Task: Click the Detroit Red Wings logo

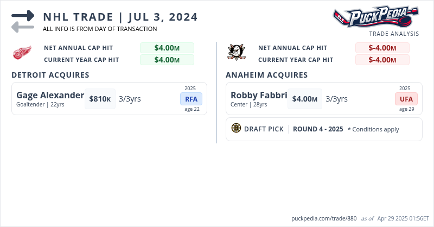Action: tap(22, 53)
